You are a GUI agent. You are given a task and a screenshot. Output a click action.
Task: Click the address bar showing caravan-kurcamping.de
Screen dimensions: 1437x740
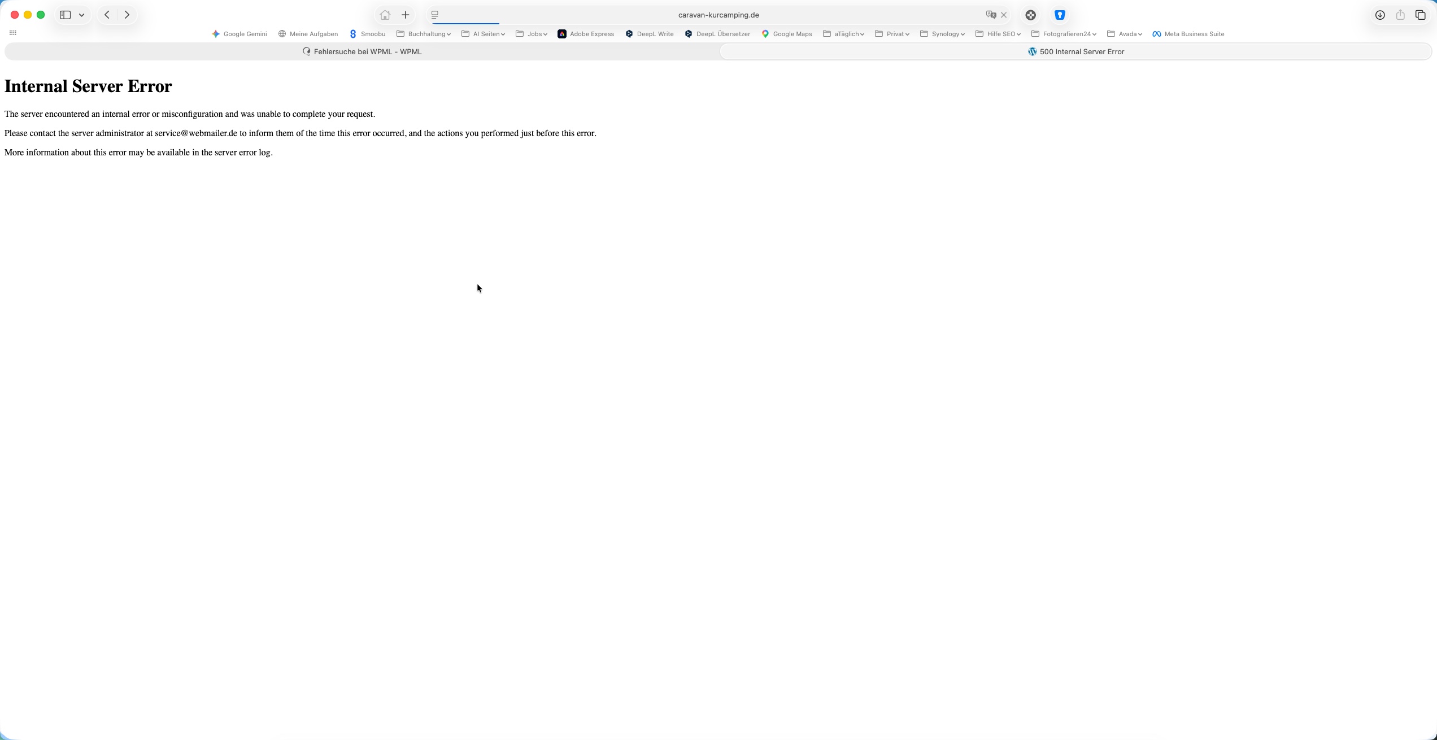click(718, 15)
